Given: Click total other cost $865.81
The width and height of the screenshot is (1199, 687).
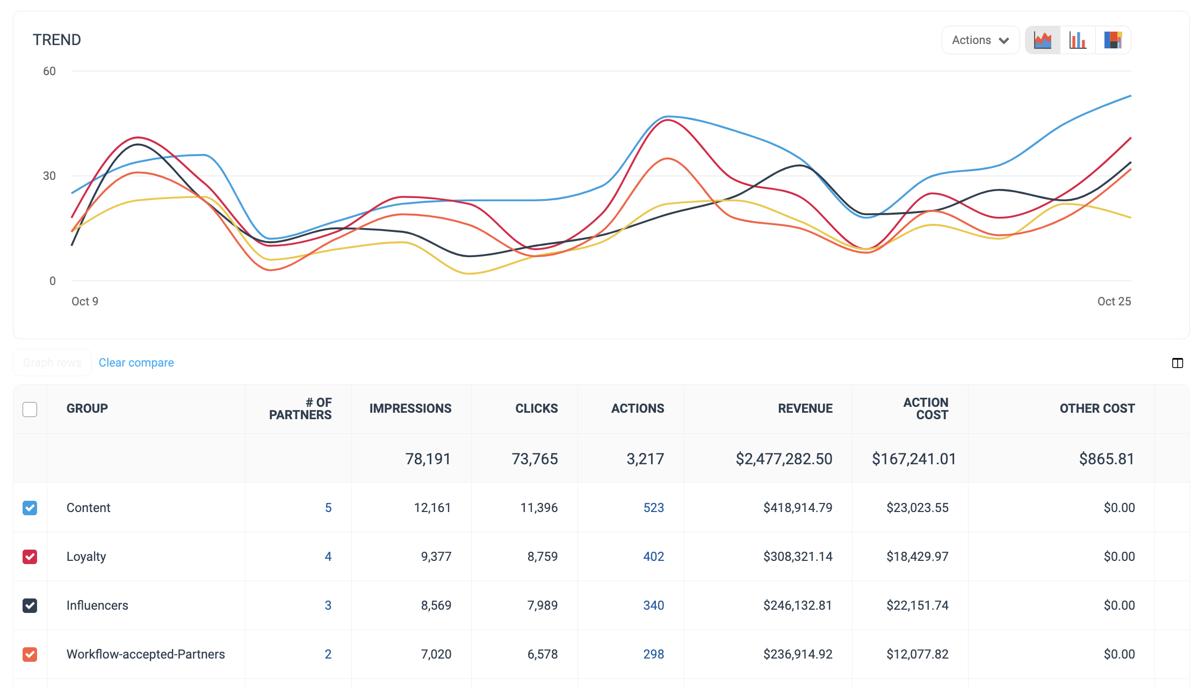Looking at the screenshot, I should tap(1107, 459).
